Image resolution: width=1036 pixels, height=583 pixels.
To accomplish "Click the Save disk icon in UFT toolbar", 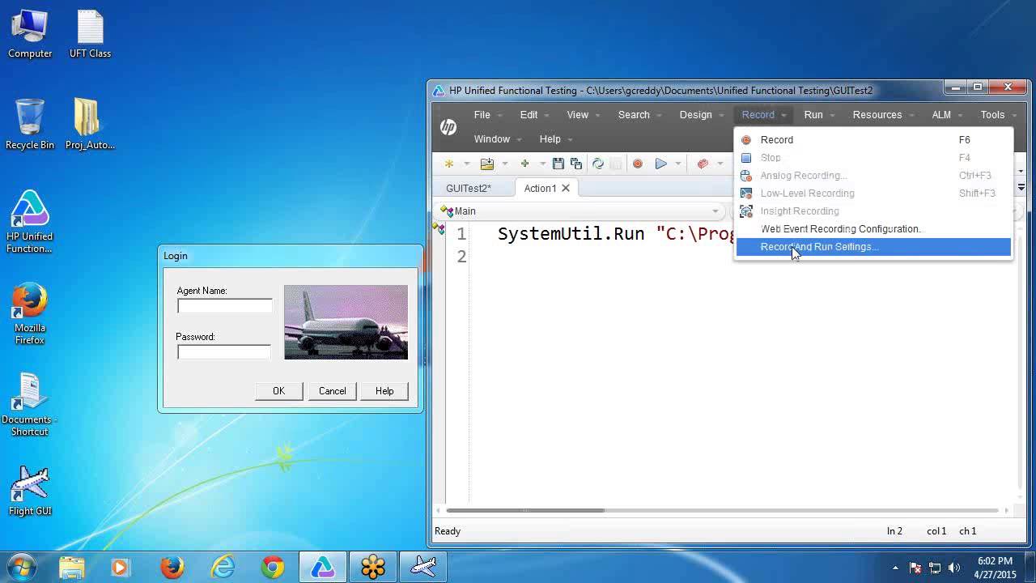I will point(558,164).
